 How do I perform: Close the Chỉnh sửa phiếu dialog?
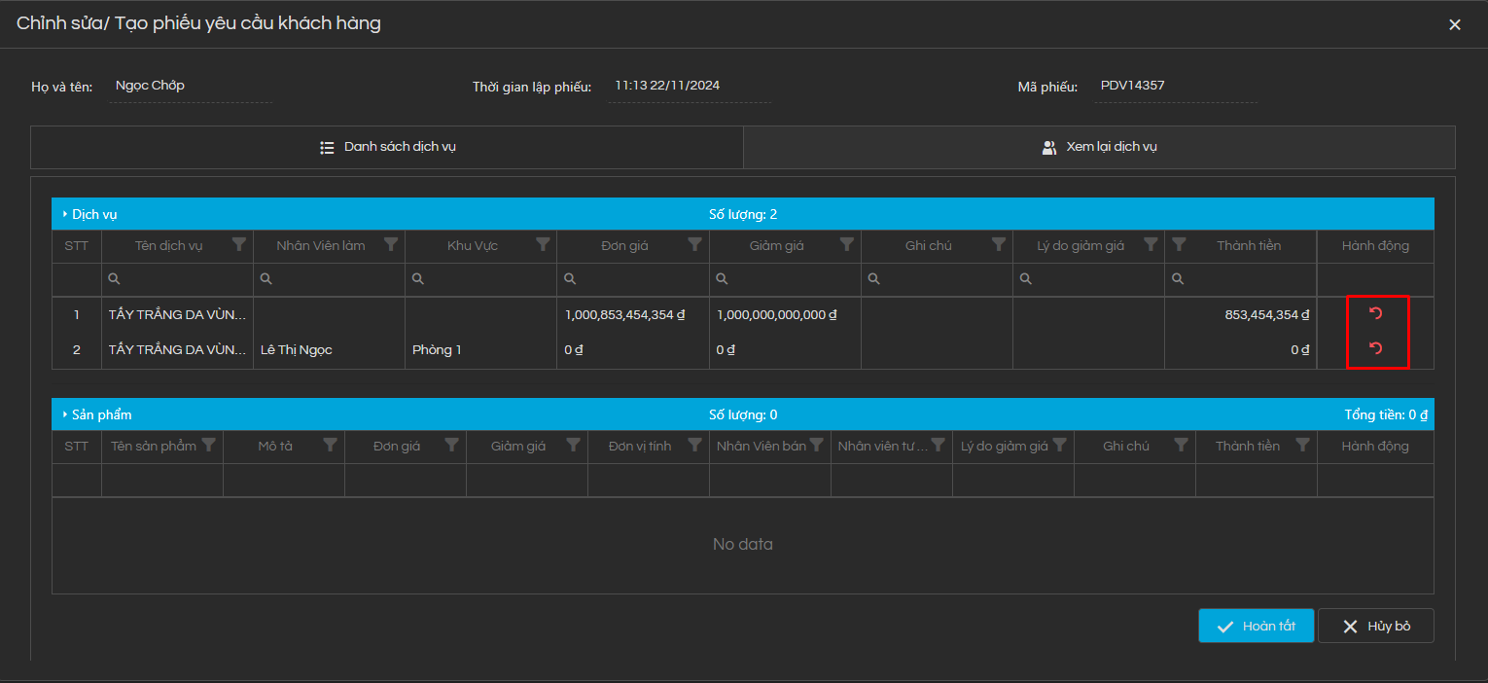click(1454, 25)
